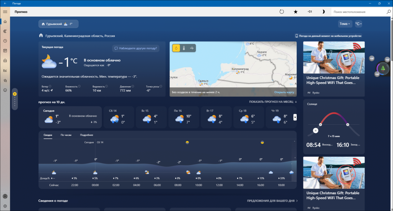
Task: Switch to the Подробнее tab
Action: coord(87,135)
